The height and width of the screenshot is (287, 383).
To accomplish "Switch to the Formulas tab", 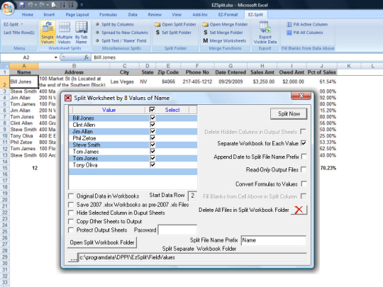I will tap(109, 15).
